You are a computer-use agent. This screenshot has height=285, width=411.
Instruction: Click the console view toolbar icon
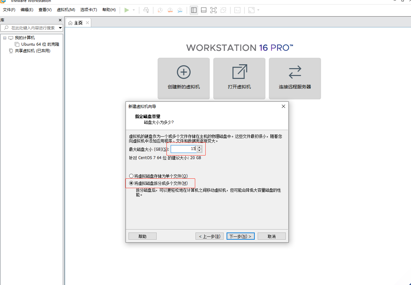237,10
